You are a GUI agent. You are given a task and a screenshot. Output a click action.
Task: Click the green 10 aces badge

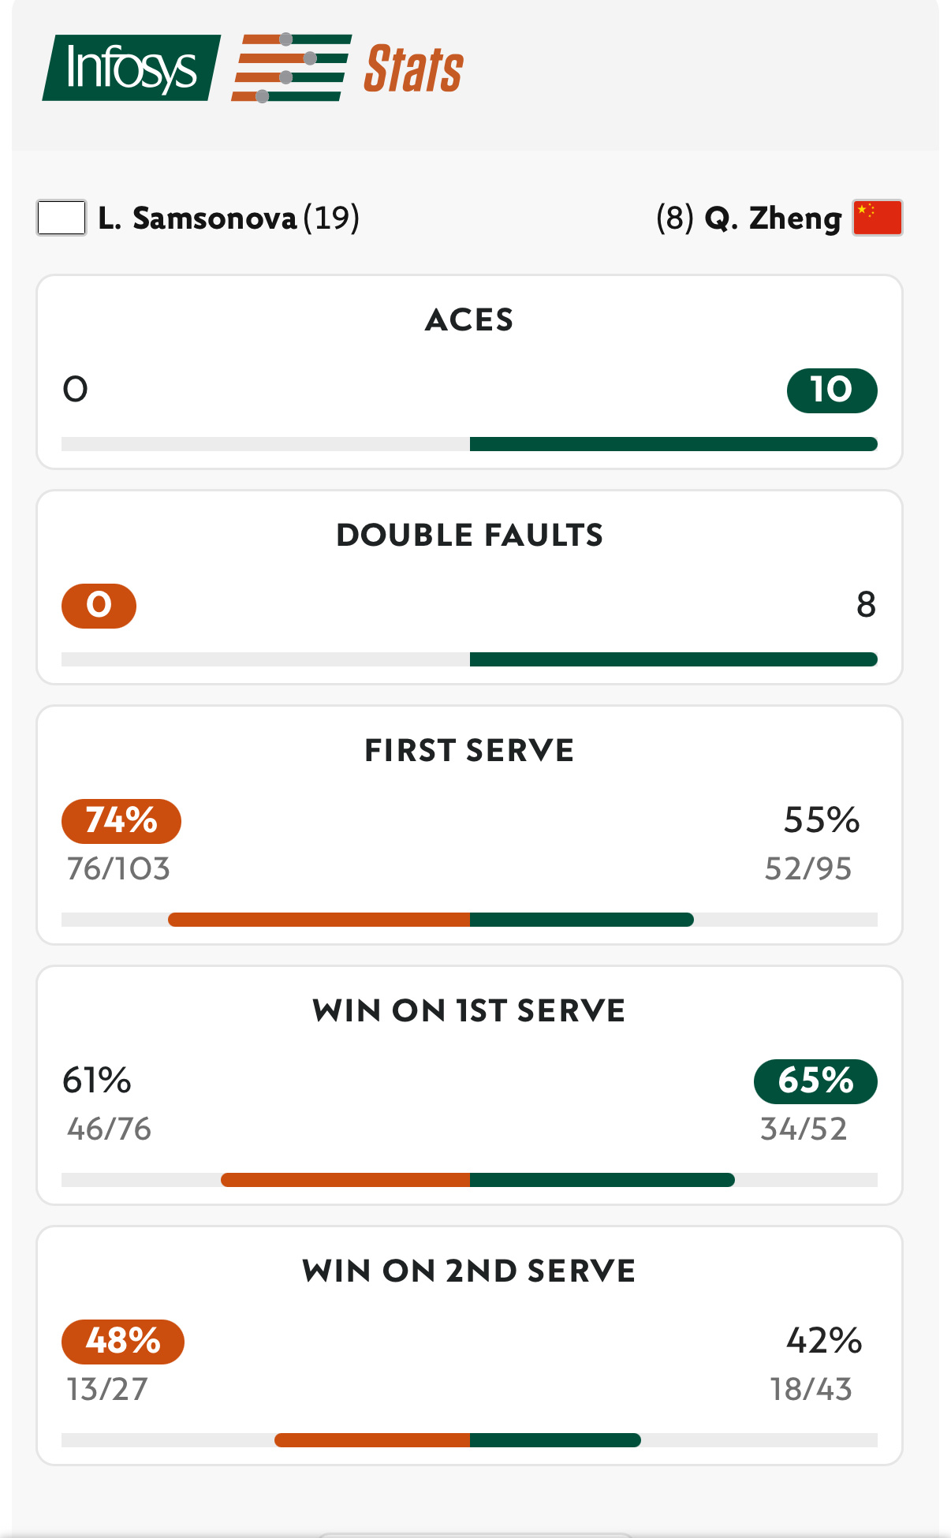(x=832, y=390)
